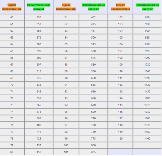Select the 1215 kg load value cell
Screen dimensions: 162x156
point(147,105)
